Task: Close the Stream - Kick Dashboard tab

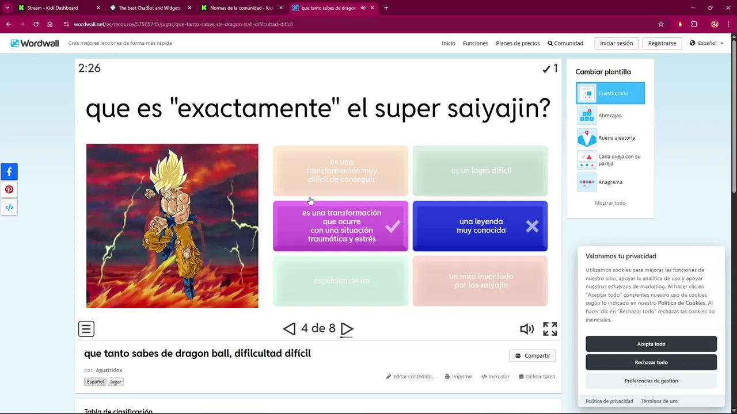Action: click(98, 8)
